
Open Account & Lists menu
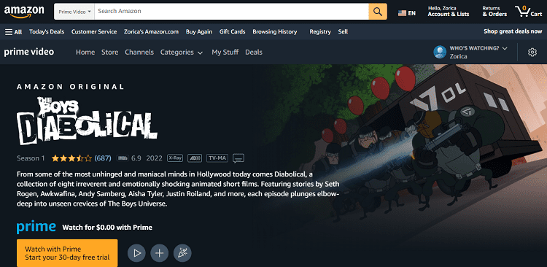tap(449, 12)
